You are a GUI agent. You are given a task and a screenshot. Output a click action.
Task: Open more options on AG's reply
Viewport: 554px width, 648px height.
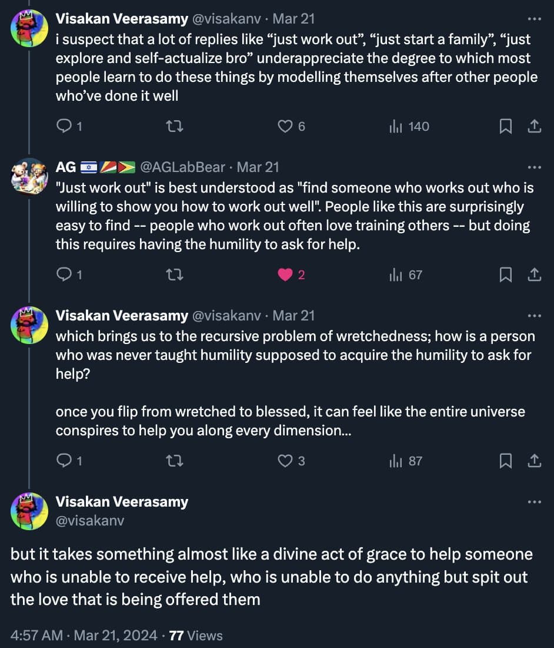pyautogui.click(x=534, y=167)
